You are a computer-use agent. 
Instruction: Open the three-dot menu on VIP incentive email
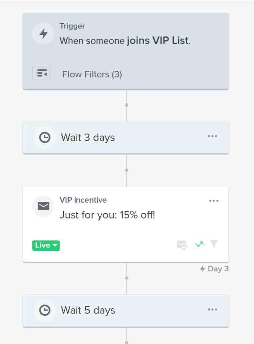click(x=214, y=201)
